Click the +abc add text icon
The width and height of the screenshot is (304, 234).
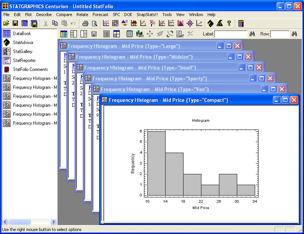pyautogui.click(x=140, y=34)
